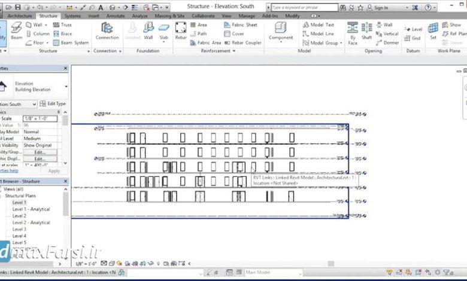The image size is (467, 281).
Task: Click the Show work plane tool
Action: point(451,25)
